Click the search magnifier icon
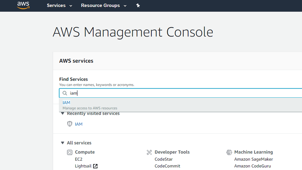302x170 pixels. (65, 93)
